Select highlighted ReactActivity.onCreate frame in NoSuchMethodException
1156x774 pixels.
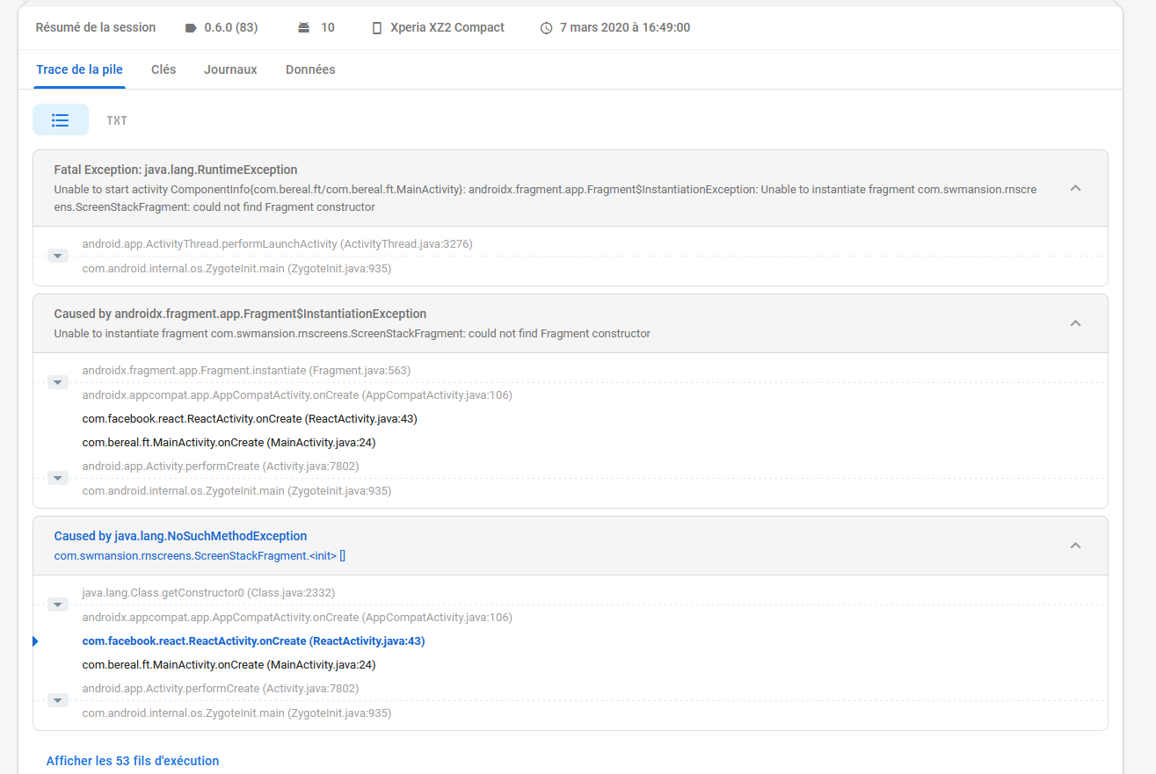coord(253,641)
